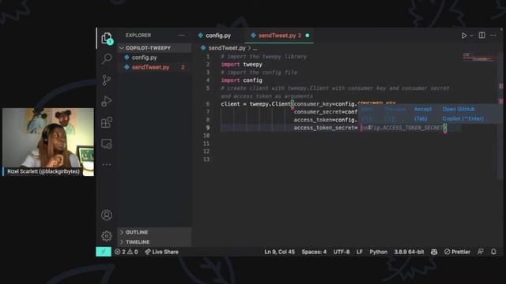Start Live Share from status bar

161,252
